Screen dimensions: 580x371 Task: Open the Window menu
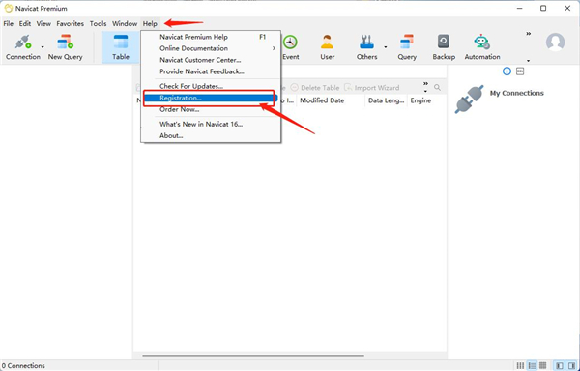pos(125,23)
